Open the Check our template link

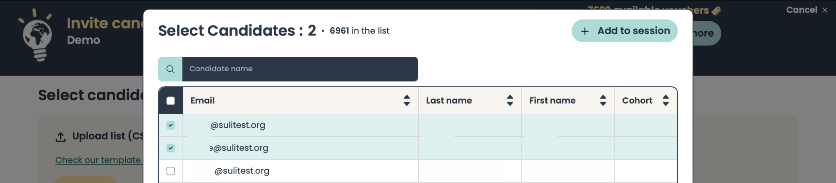coord(98,160)
